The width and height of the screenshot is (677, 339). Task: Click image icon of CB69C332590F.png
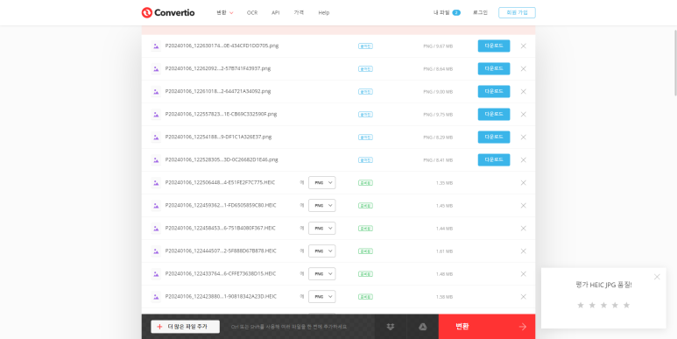[156, 115]
